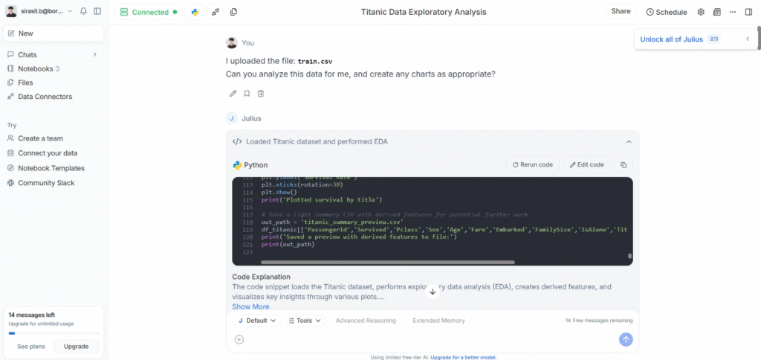Click the send arrow button

point(626,340)
